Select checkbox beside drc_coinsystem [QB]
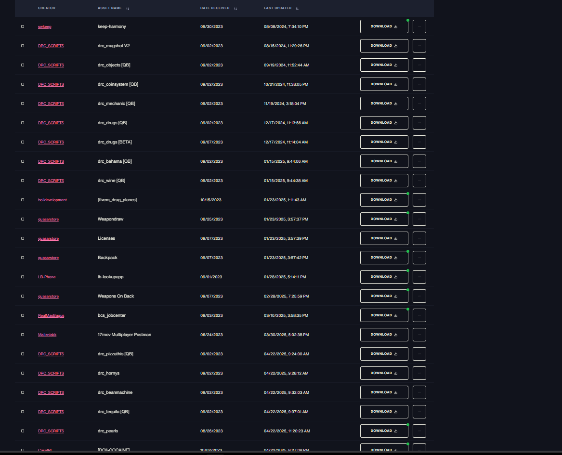Viewport: 562px width, 455px height. 23,84
